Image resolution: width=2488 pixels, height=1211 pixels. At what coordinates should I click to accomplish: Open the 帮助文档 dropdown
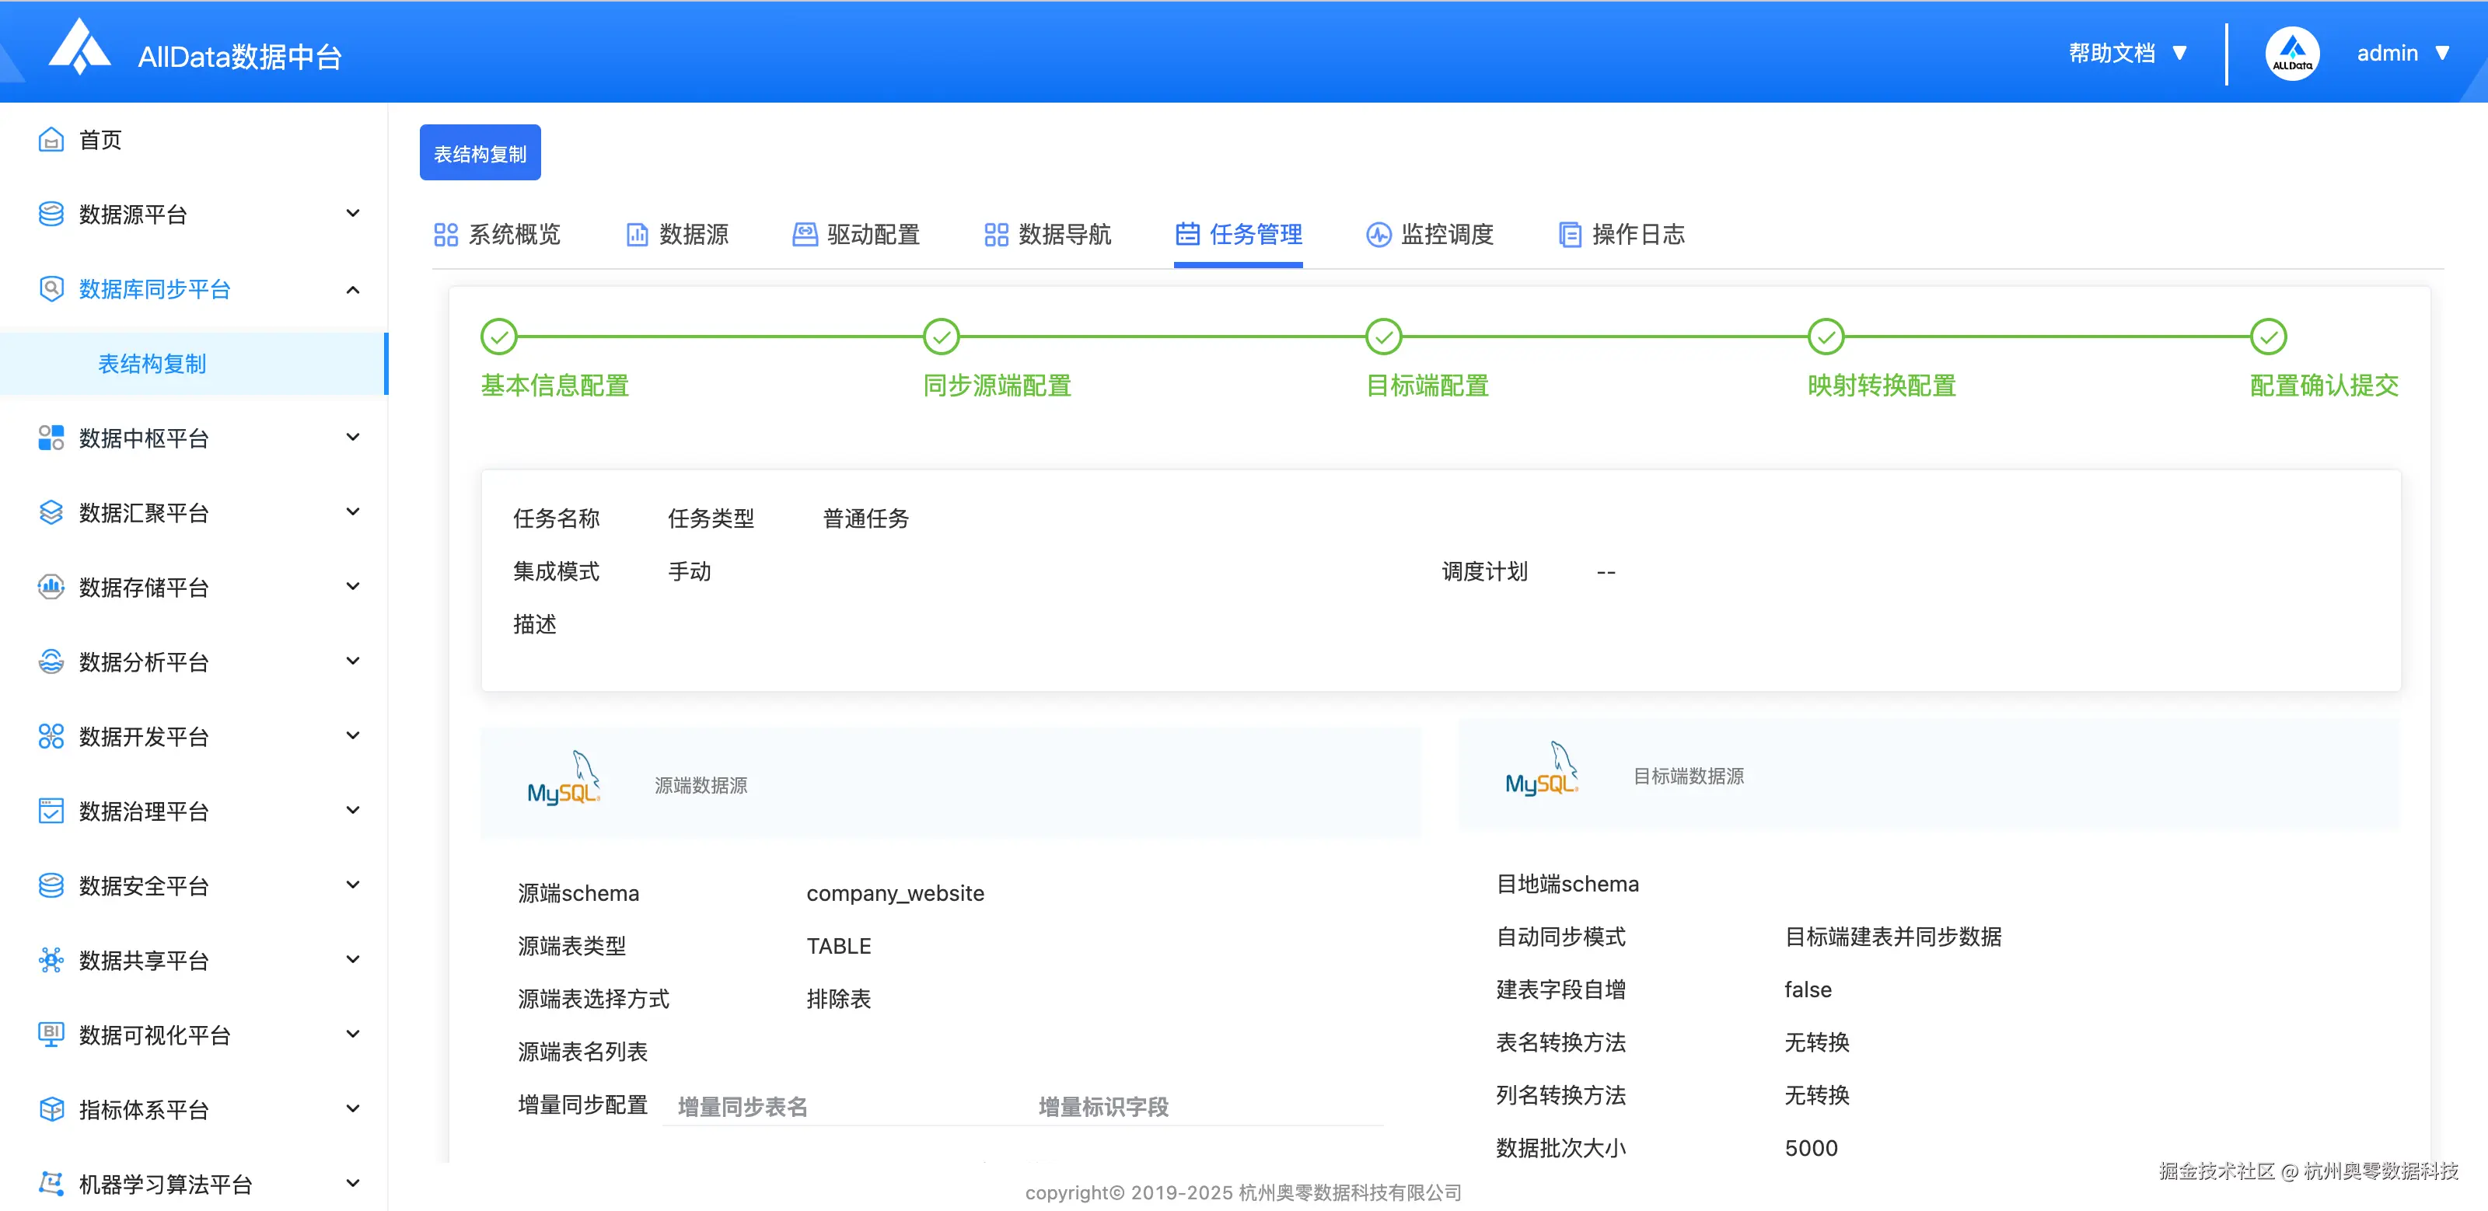(2126, 54)
